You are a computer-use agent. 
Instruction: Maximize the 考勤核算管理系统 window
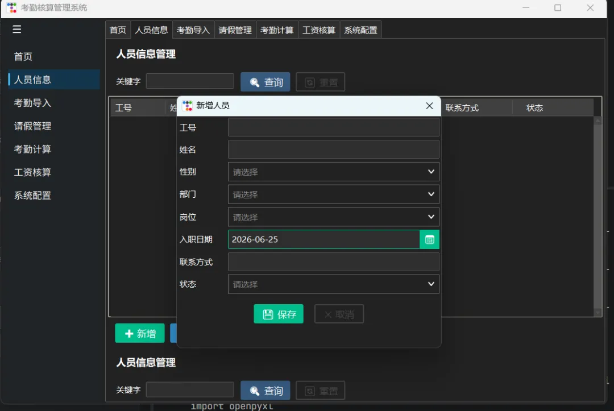pos(558,8)
